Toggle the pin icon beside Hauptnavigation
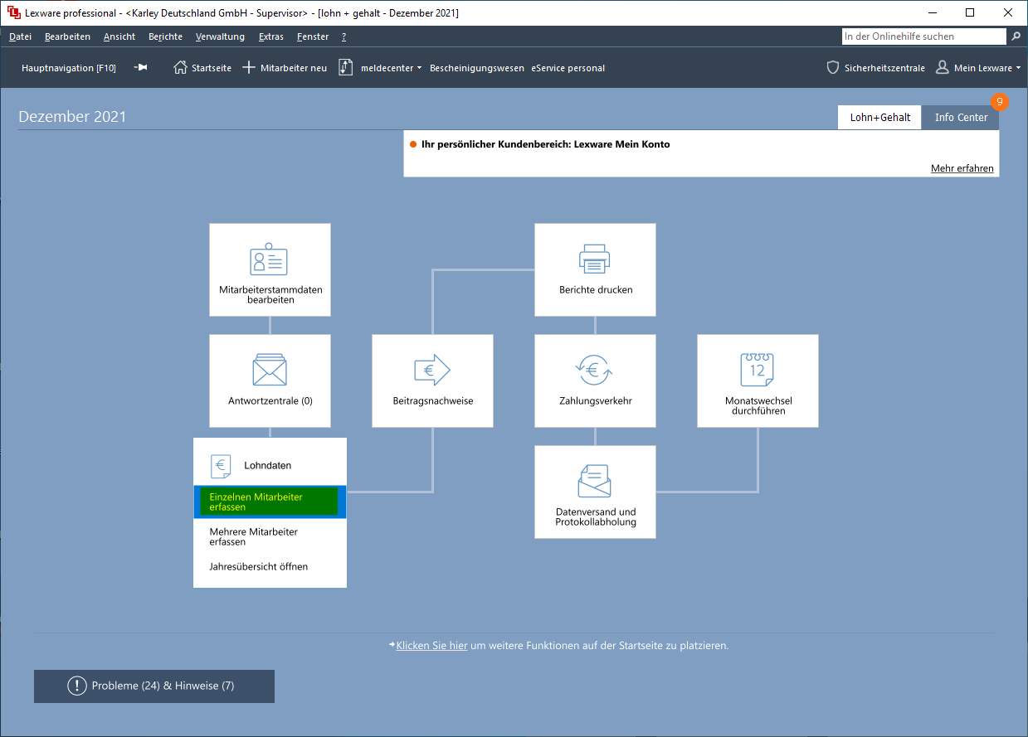This screenshot has width=1028, height=737. (140, 68)
